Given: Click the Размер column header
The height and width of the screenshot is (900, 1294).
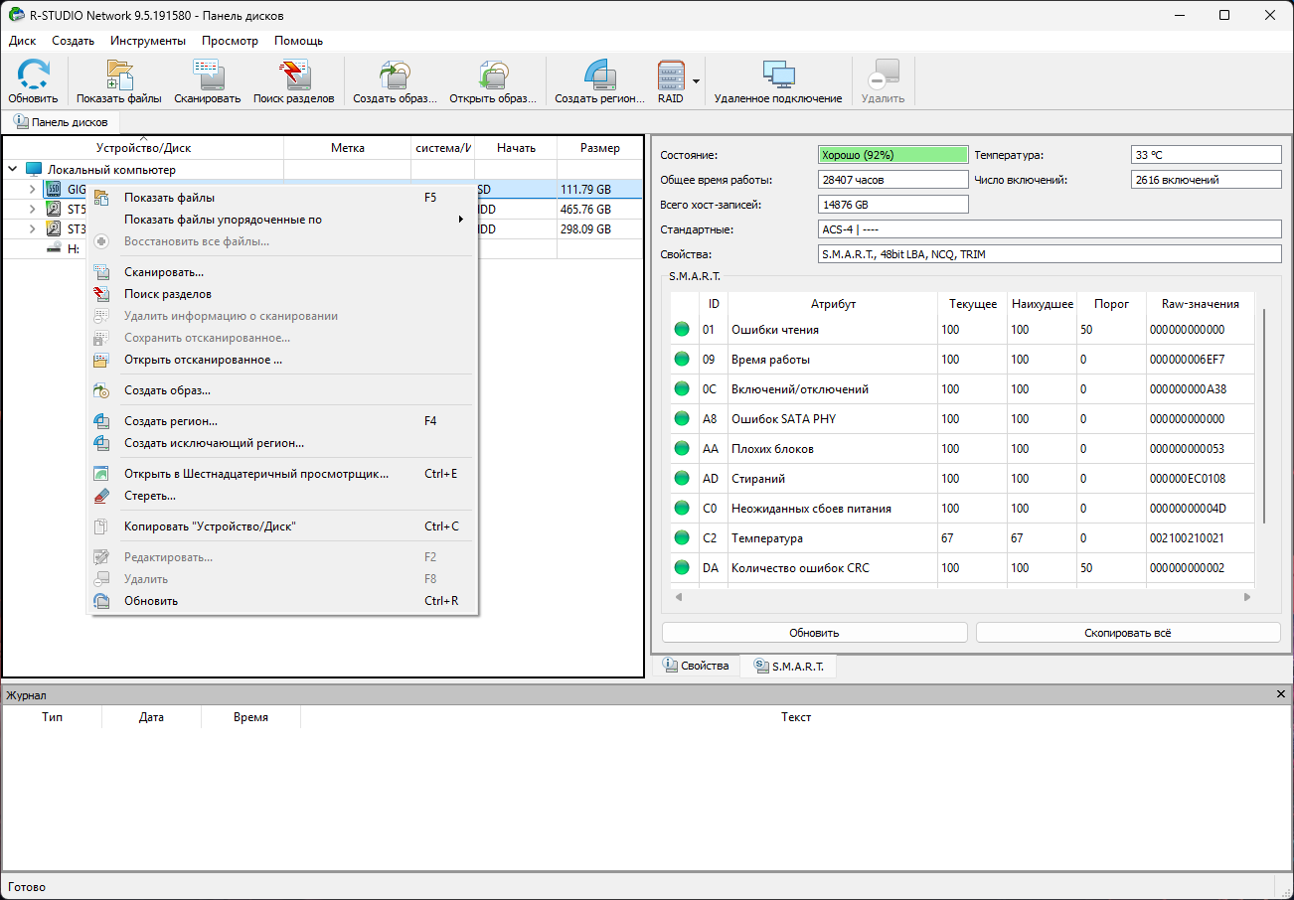Looking at the screenshot, I should click(x=600, y=148).
